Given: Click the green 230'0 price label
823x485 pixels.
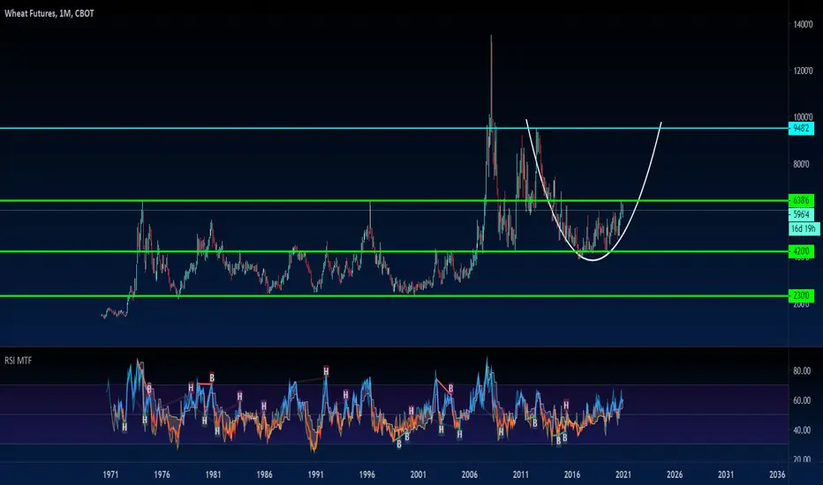Looking at the screenshot, I should [801, 295].
